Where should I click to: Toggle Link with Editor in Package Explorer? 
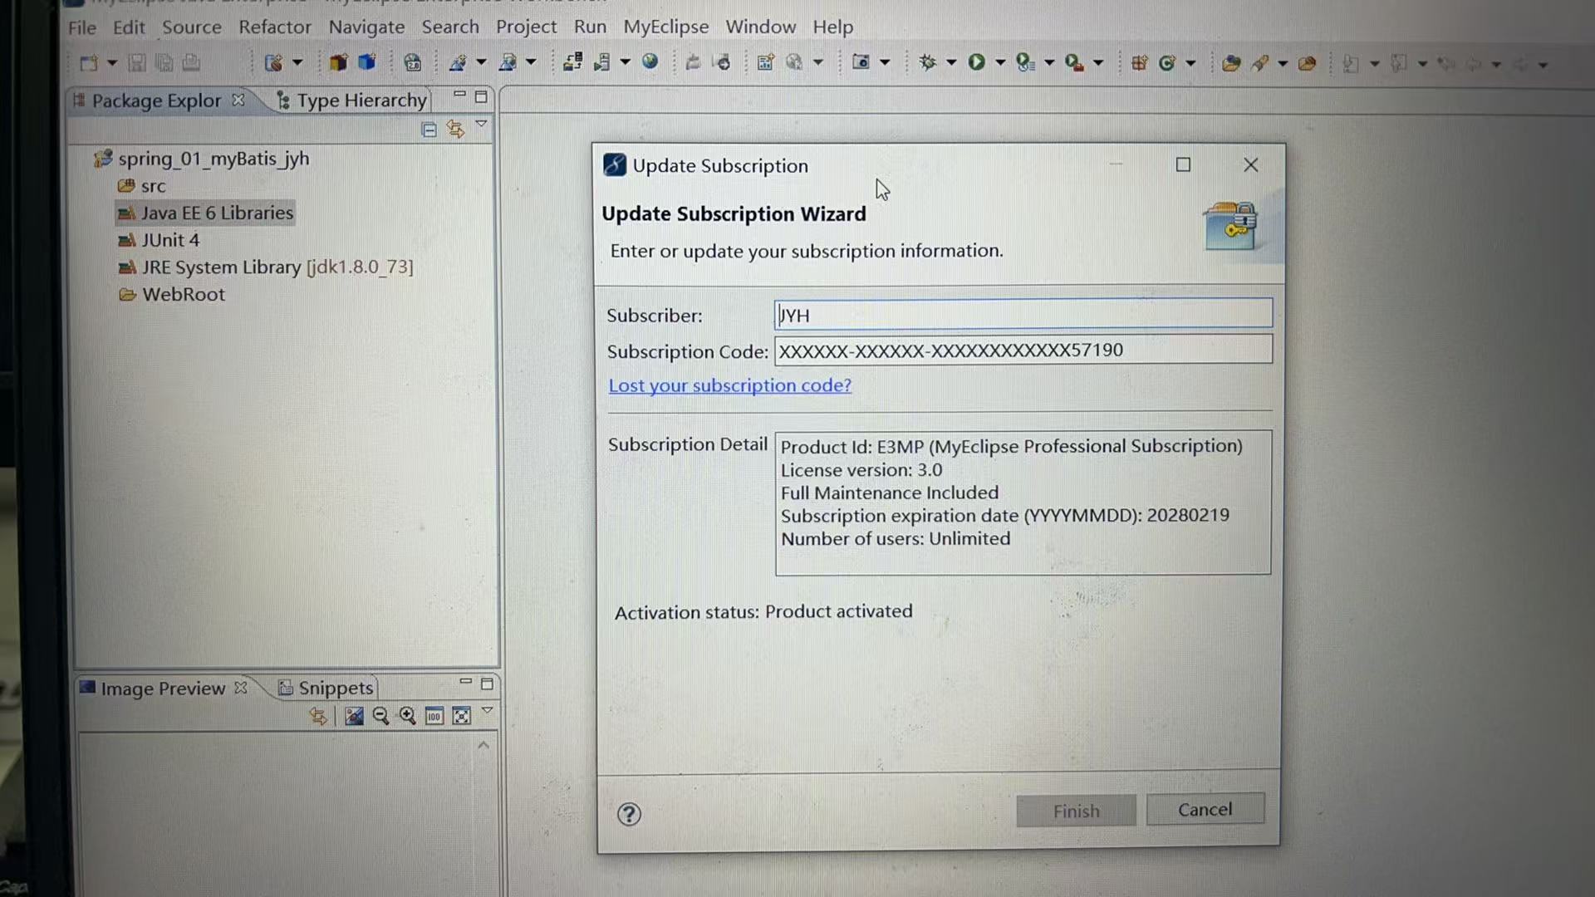coord(455,129)
